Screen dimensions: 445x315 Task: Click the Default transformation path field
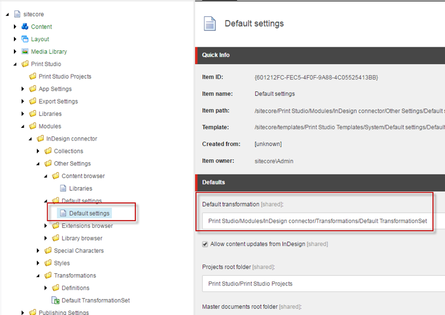pos(320,221)
